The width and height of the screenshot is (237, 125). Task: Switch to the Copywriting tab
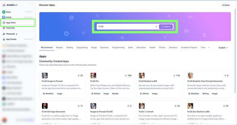[x=82, y=48]
